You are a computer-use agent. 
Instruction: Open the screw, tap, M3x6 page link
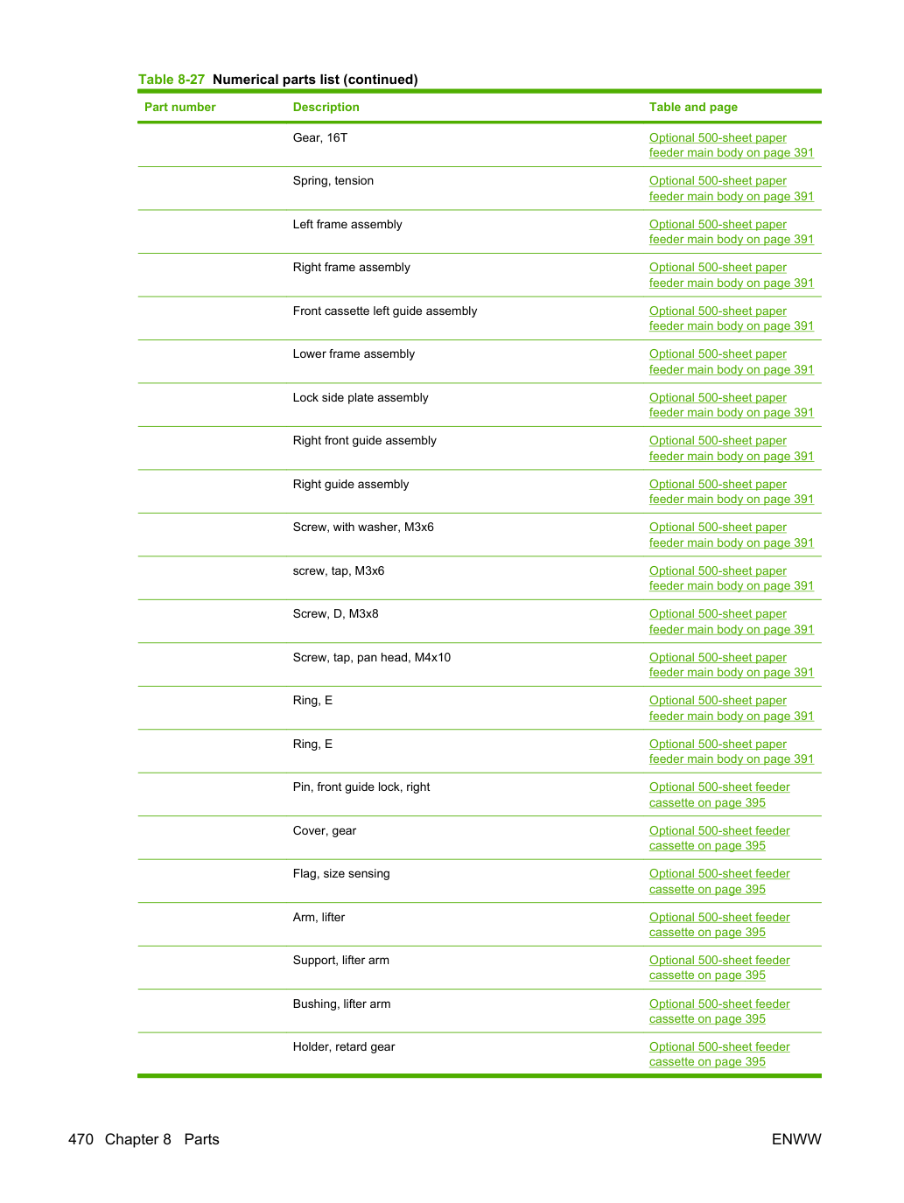pyautogui.click(x=731, y=578)
